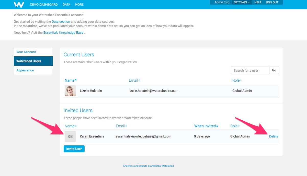Delete Karen Essentials' invitation
307x176 pixels.
[274, 136]
